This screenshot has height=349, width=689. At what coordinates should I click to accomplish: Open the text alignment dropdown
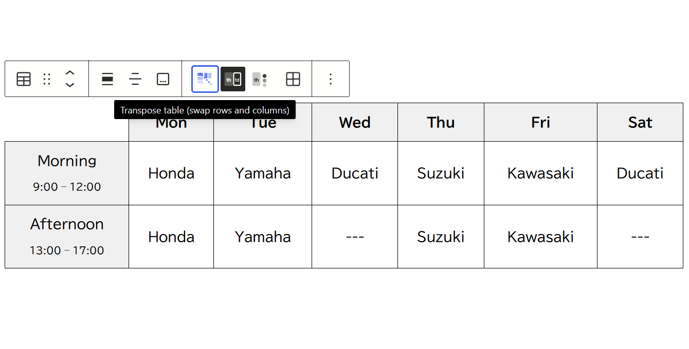click(135, 79)
